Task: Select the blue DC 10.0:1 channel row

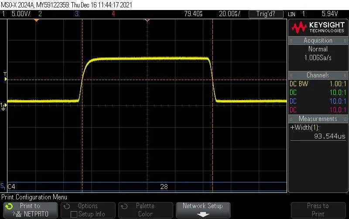Action: 318,101
